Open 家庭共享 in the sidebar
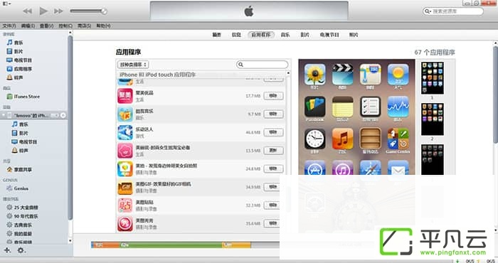Screen dimensions: 498x263 click(19, 170)
